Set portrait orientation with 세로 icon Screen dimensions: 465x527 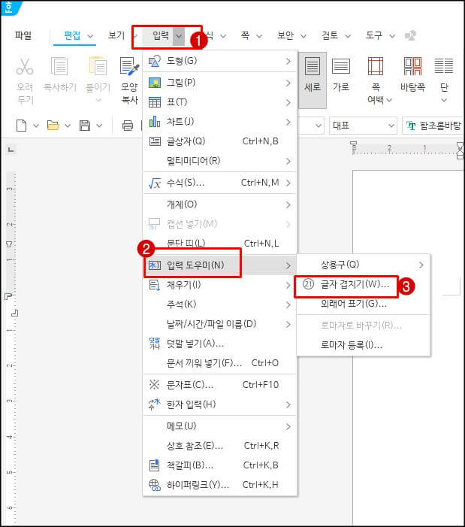pos(313,66)
